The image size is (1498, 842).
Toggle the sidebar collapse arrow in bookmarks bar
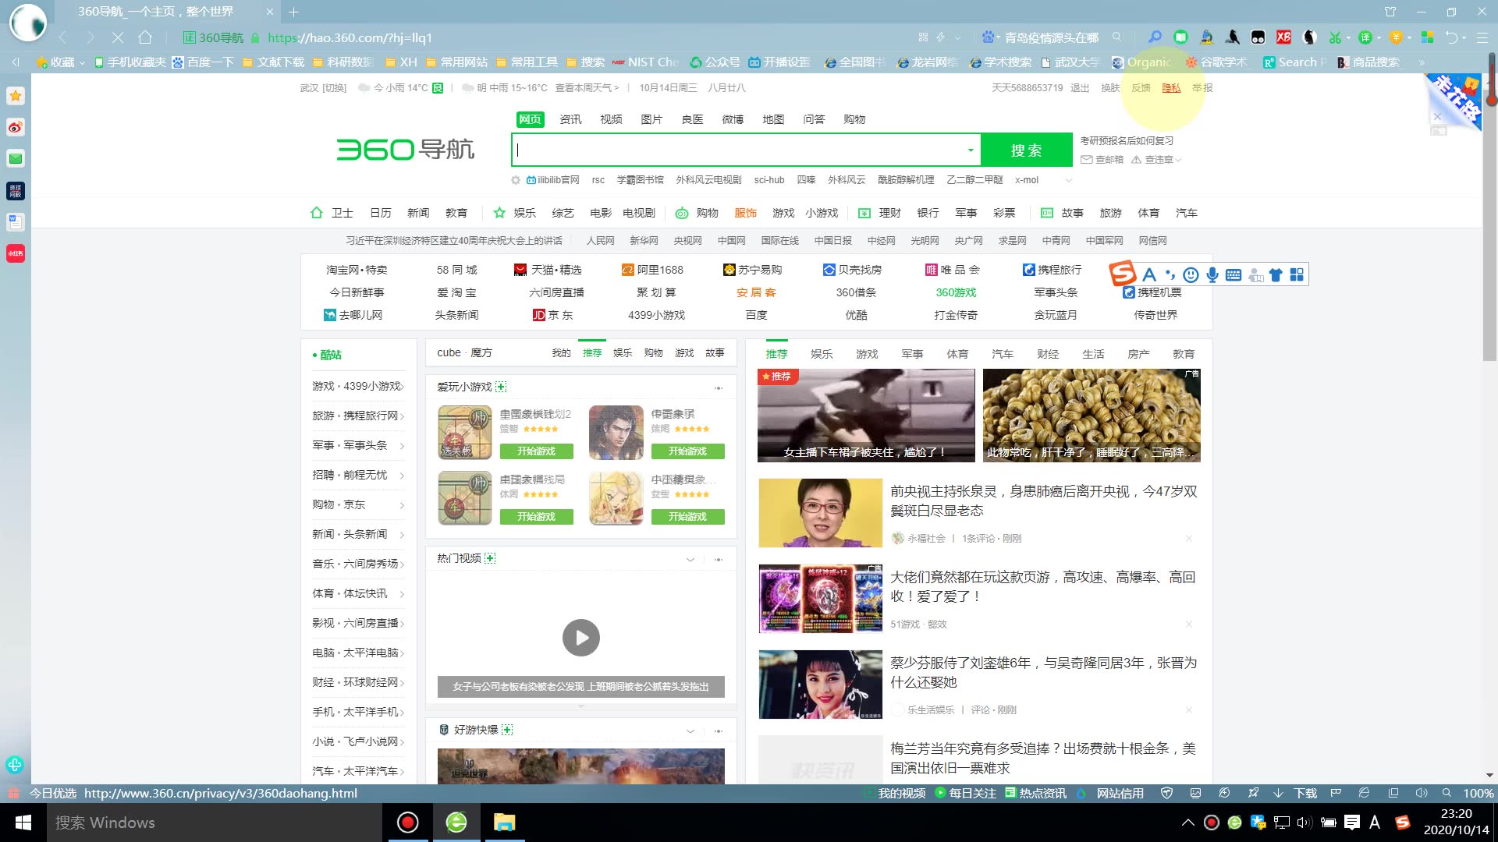coord(15,62)
